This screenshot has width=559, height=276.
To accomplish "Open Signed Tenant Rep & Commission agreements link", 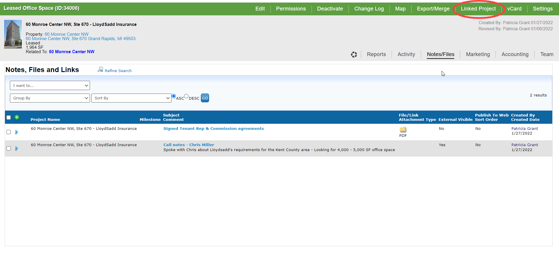I will point(213,129).
